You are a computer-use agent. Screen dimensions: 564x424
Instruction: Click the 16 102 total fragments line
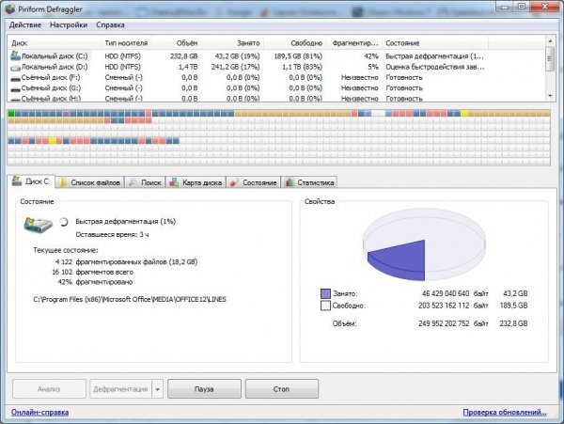pyautogui.click(x=92, y=272)
